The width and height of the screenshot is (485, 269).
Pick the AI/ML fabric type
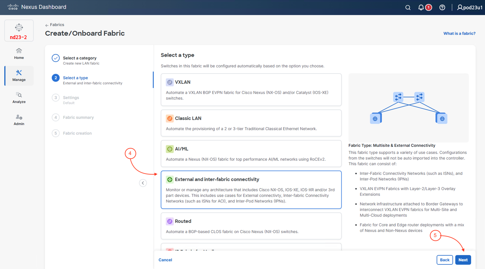point(251,154)
